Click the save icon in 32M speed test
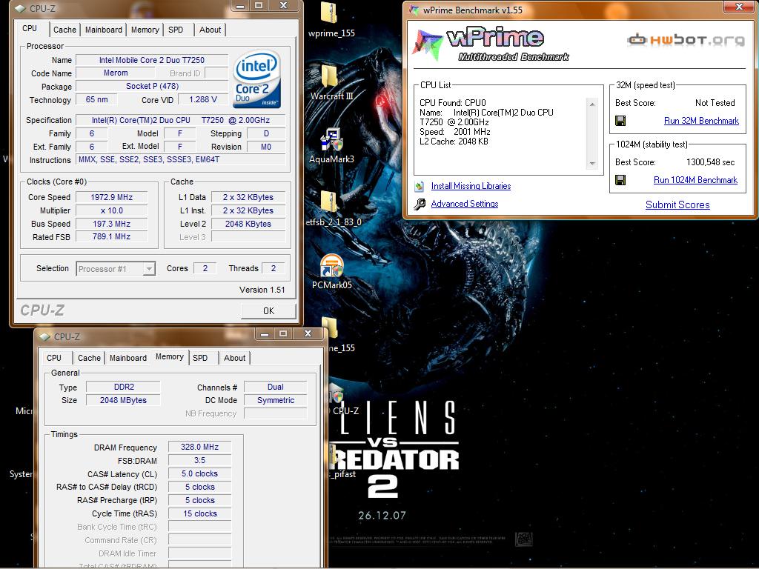The height and width of the screenshot is (569, 759). (620, 121)
